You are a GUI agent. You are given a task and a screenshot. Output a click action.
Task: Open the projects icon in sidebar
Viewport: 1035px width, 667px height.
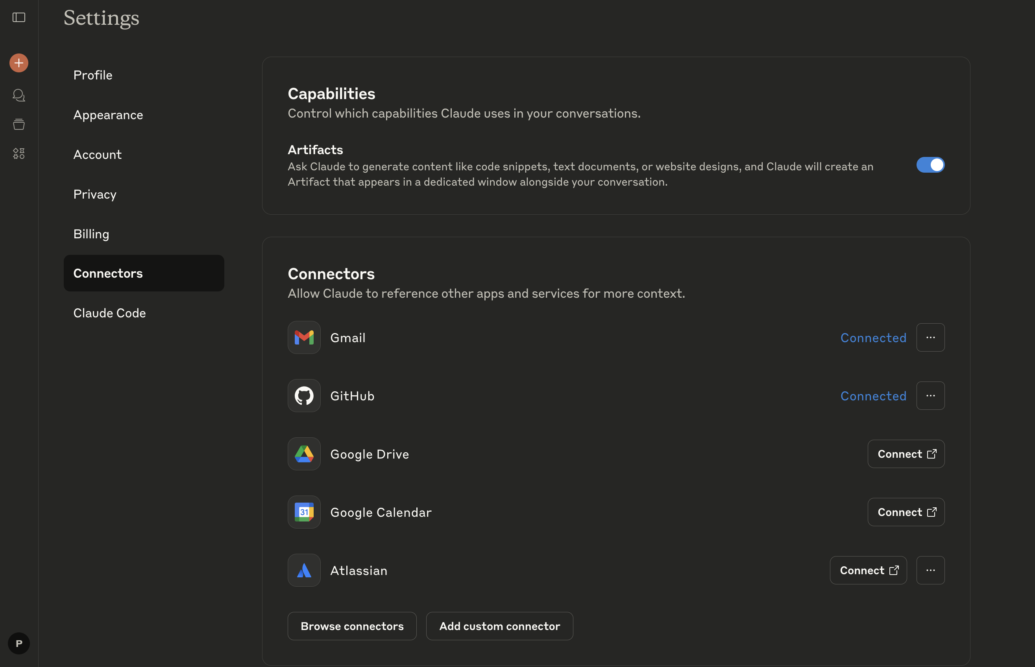[18, 124]
